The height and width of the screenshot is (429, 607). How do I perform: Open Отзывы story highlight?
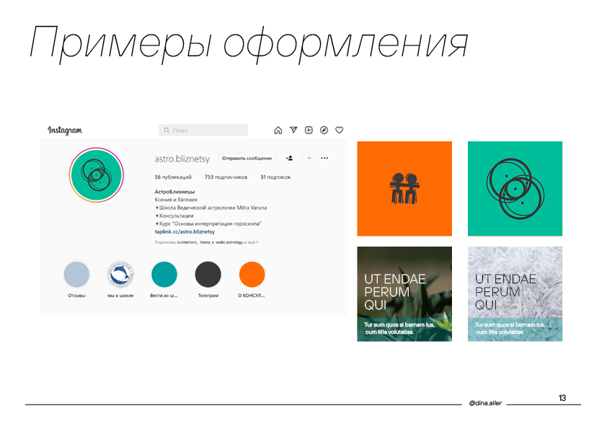tap(76, 275)
